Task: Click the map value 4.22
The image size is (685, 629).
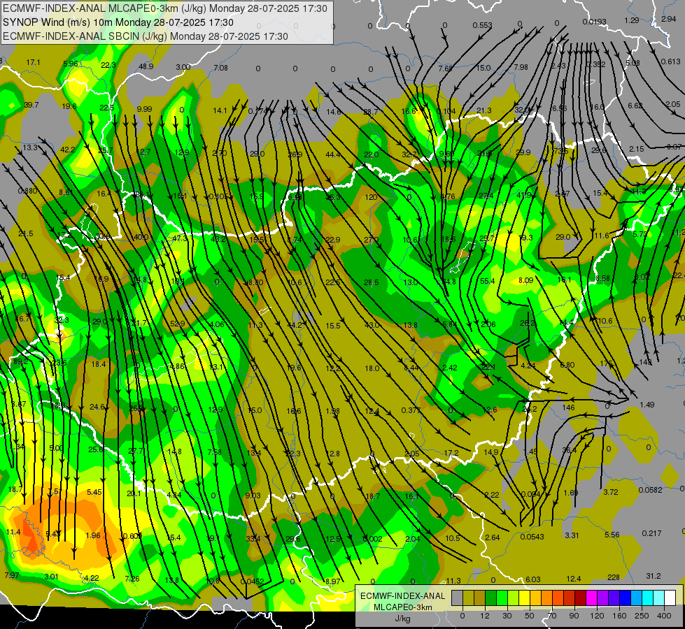Action: (91, 578)
